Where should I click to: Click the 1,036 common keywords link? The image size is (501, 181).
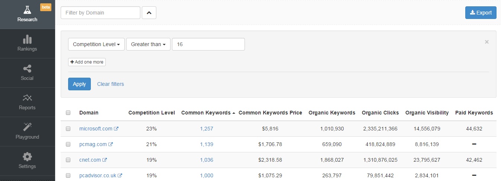207,160
